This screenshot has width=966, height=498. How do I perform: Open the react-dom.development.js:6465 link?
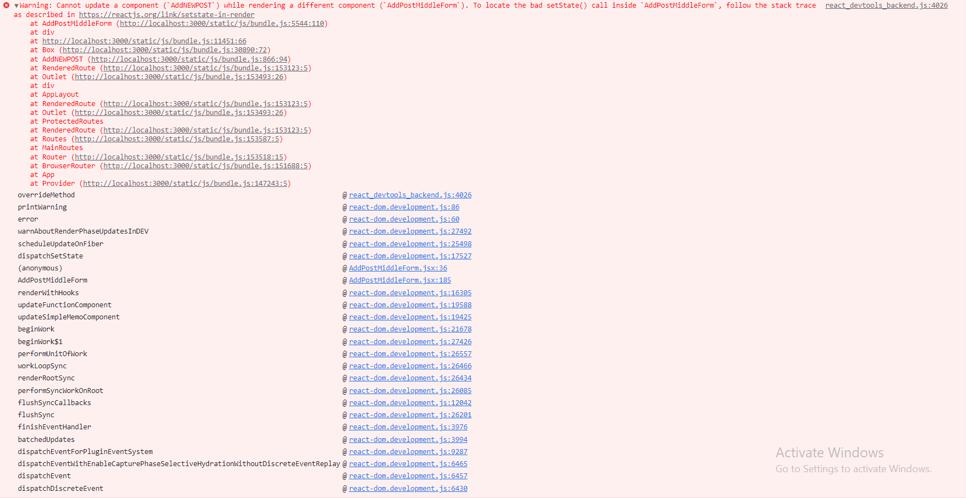coord(408,464)
